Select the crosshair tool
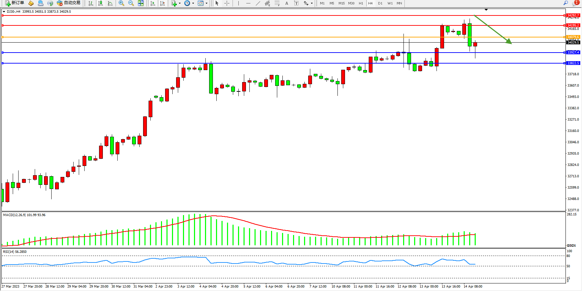 click(227, 3)
